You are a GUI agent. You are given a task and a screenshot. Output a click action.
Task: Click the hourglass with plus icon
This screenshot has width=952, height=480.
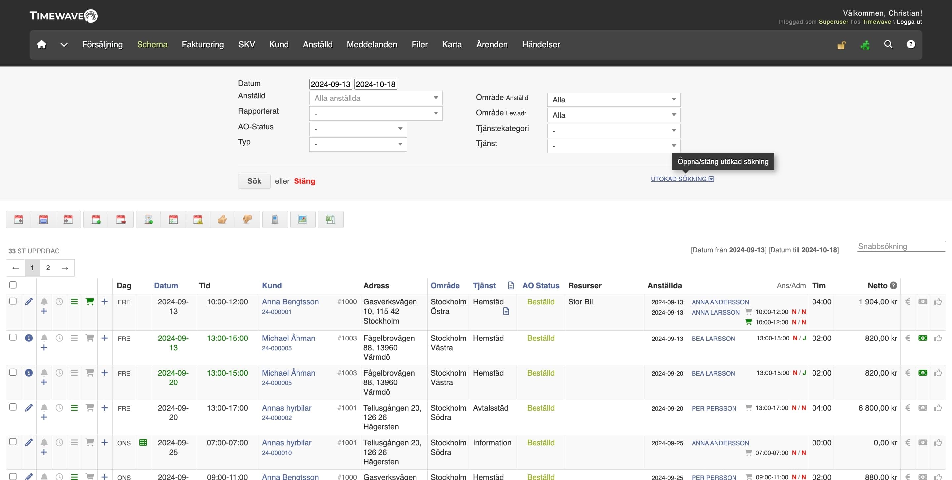point(148,220)
